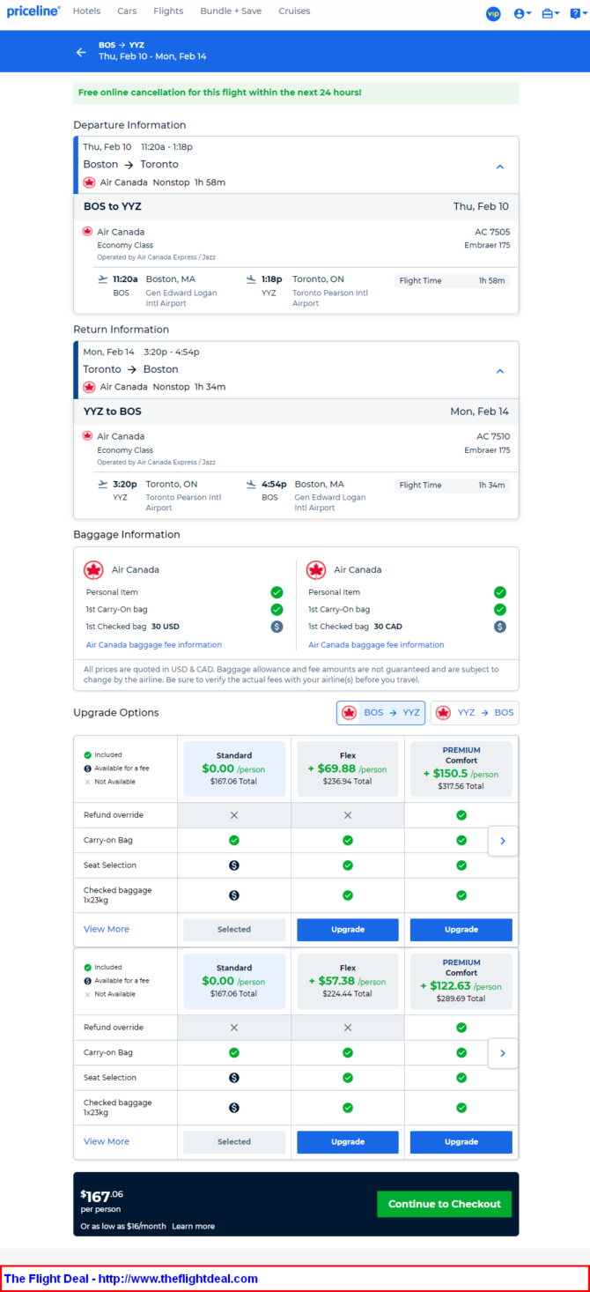Expand View More in first upgrade table

[107, 929]
